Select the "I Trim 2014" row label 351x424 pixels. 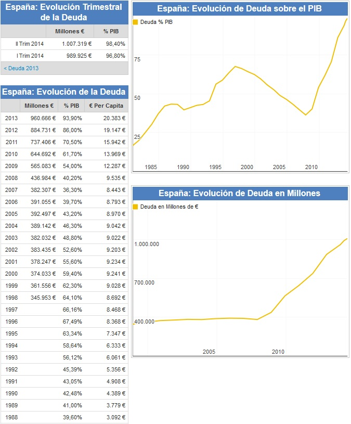30,56
